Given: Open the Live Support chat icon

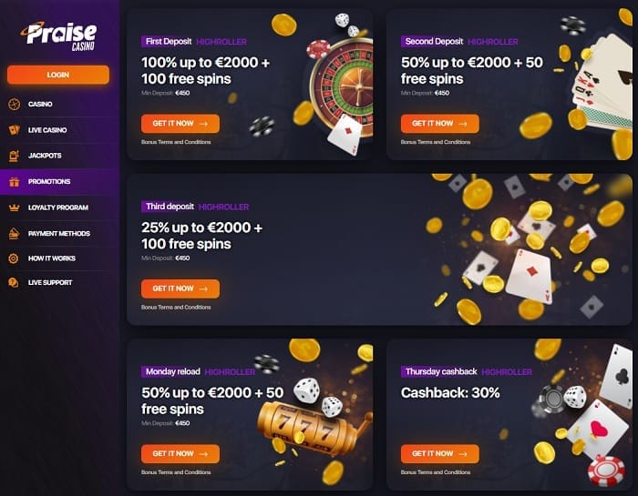Looking at the screenshot, I should [x=14, y=283].
